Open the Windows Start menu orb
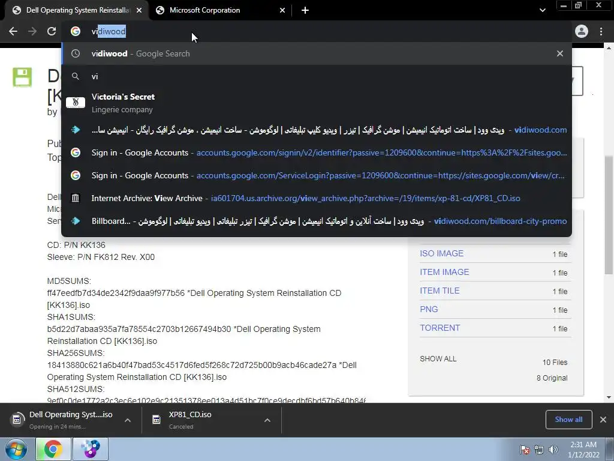This screenshot has height=461, width=614. (16, 449)
